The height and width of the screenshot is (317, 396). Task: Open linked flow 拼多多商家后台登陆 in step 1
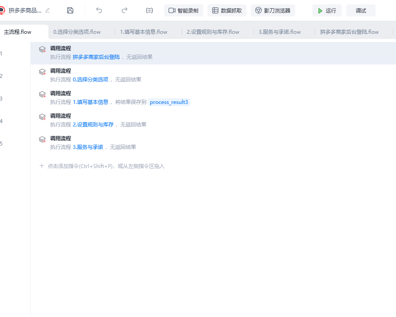[96, 57]
